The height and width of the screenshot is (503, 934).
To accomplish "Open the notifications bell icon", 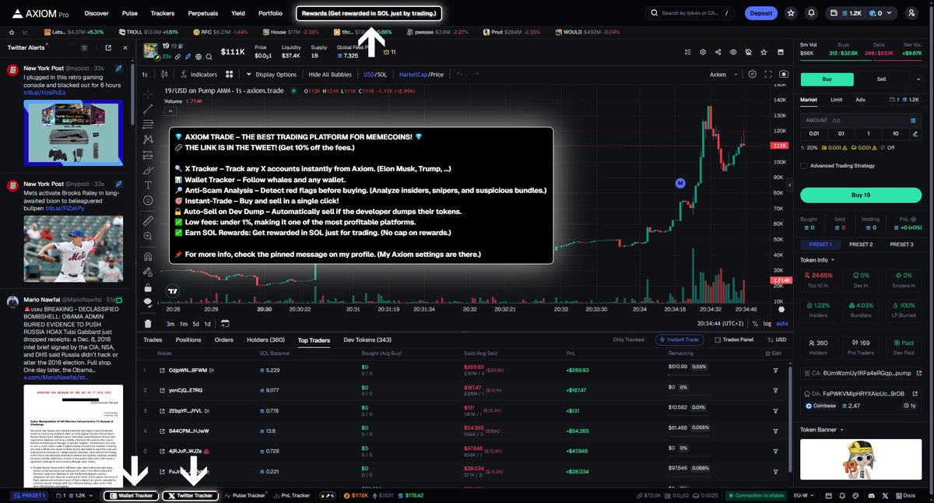I will (812, 13).
